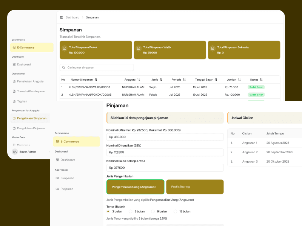The width and height of the screenshot is (302, 226).
Task: Open Pengelolaan Pinjaman in the sidebar
Action: click(31, 128)
